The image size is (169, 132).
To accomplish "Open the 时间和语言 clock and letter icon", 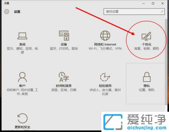I will 64,77.
